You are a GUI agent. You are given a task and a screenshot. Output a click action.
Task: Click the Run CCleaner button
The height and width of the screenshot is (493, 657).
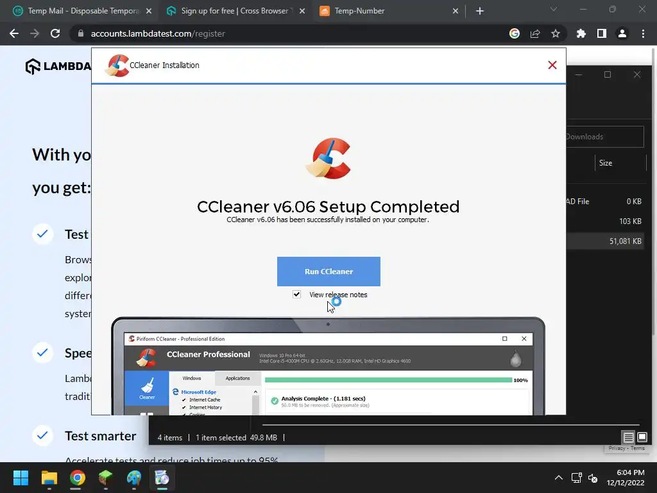point(328,272)
